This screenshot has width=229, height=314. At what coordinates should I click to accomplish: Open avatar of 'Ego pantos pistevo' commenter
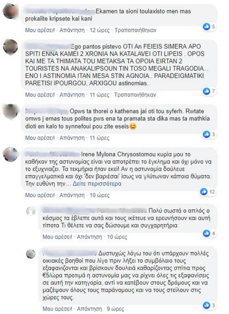pyautogui.click(x=10, y=47)
